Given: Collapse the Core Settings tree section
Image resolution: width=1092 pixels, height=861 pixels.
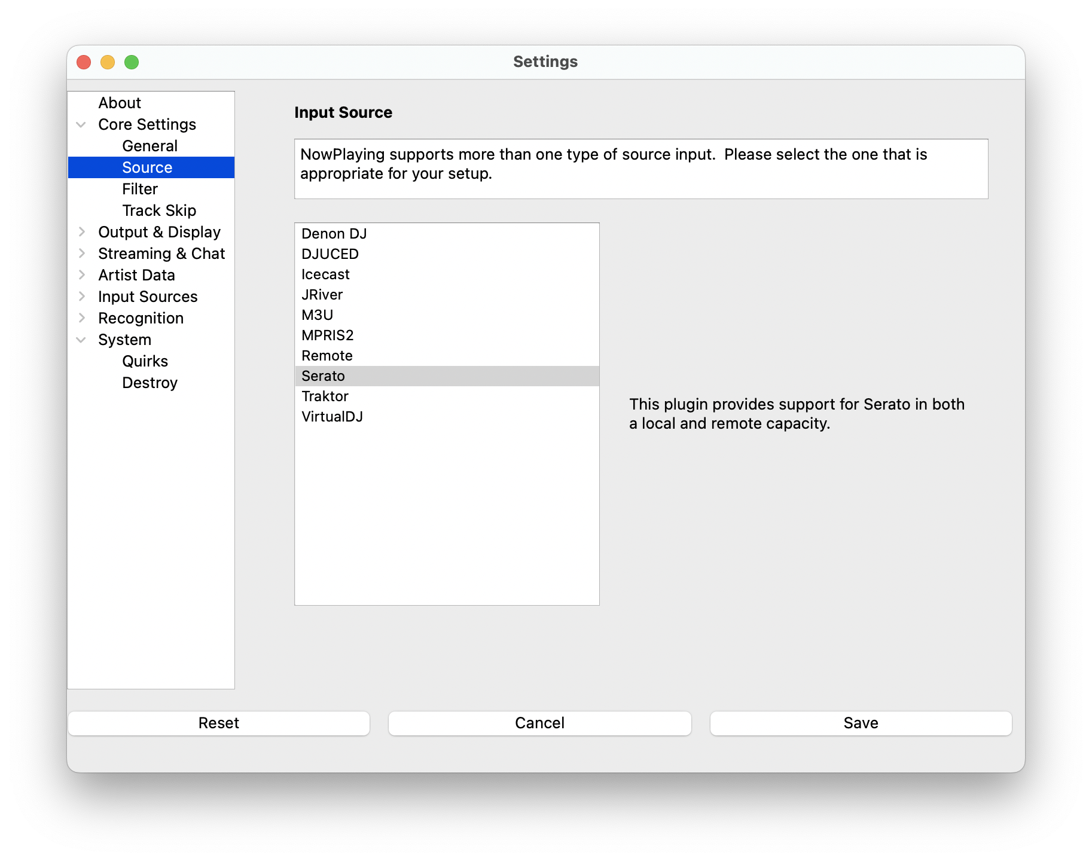Looking at the screenshot, I should [x=81, y=124].
